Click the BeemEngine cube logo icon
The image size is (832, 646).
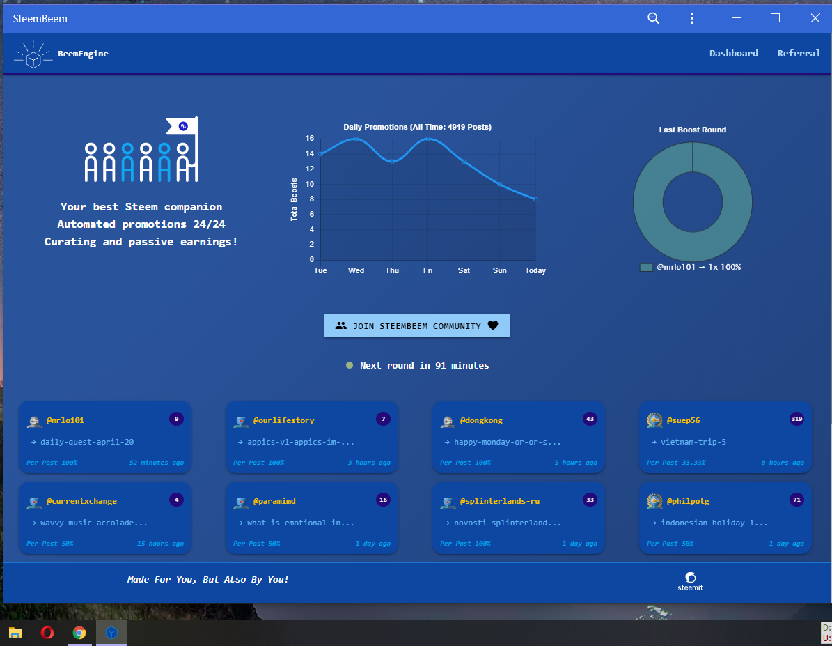33,54
